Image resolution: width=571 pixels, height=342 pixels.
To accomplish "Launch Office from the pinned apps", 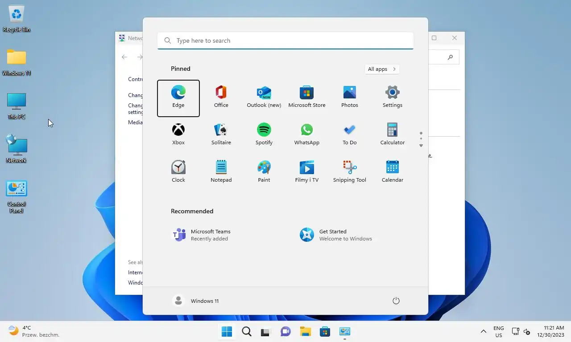I will [x=221, y=98].
